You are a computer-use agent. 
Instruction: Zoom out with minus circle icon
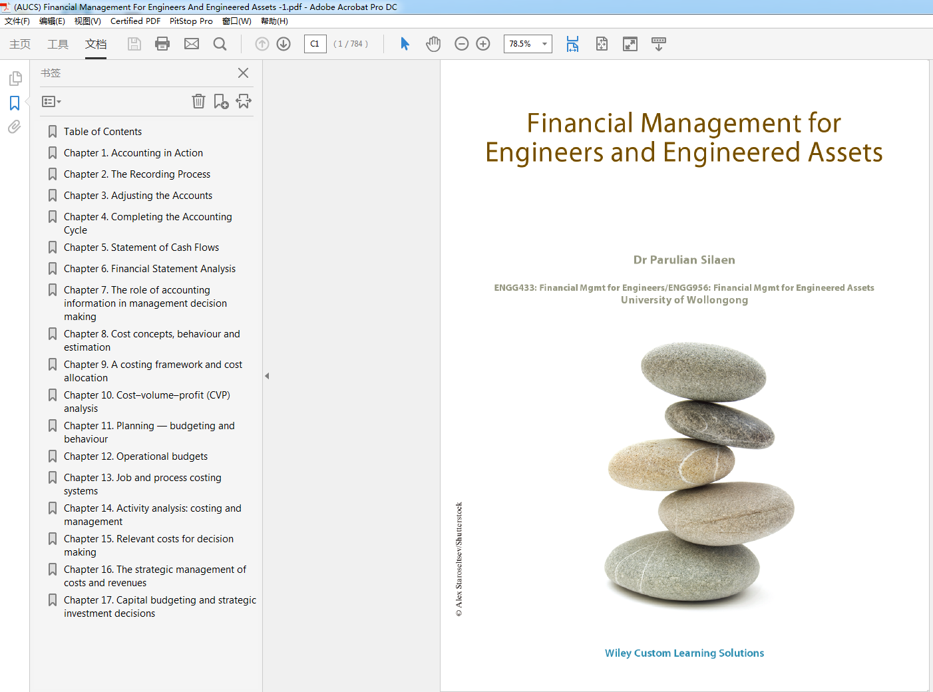pos(462,44)
